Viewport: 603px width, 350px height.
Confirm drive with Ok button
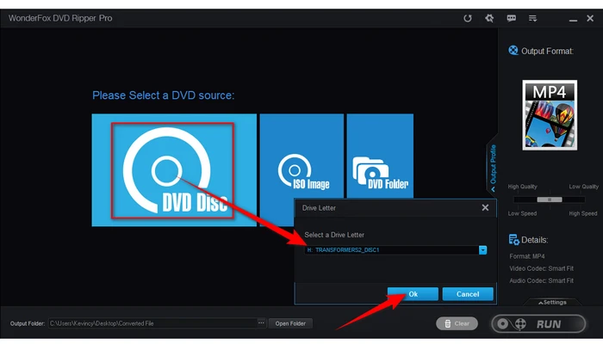pos(413,294)
